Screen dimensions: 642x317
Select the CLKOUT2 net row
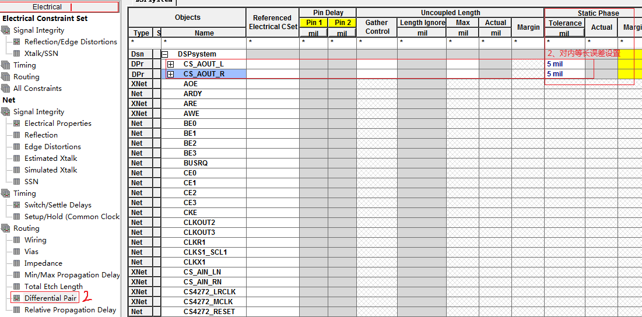click(199, 223)
